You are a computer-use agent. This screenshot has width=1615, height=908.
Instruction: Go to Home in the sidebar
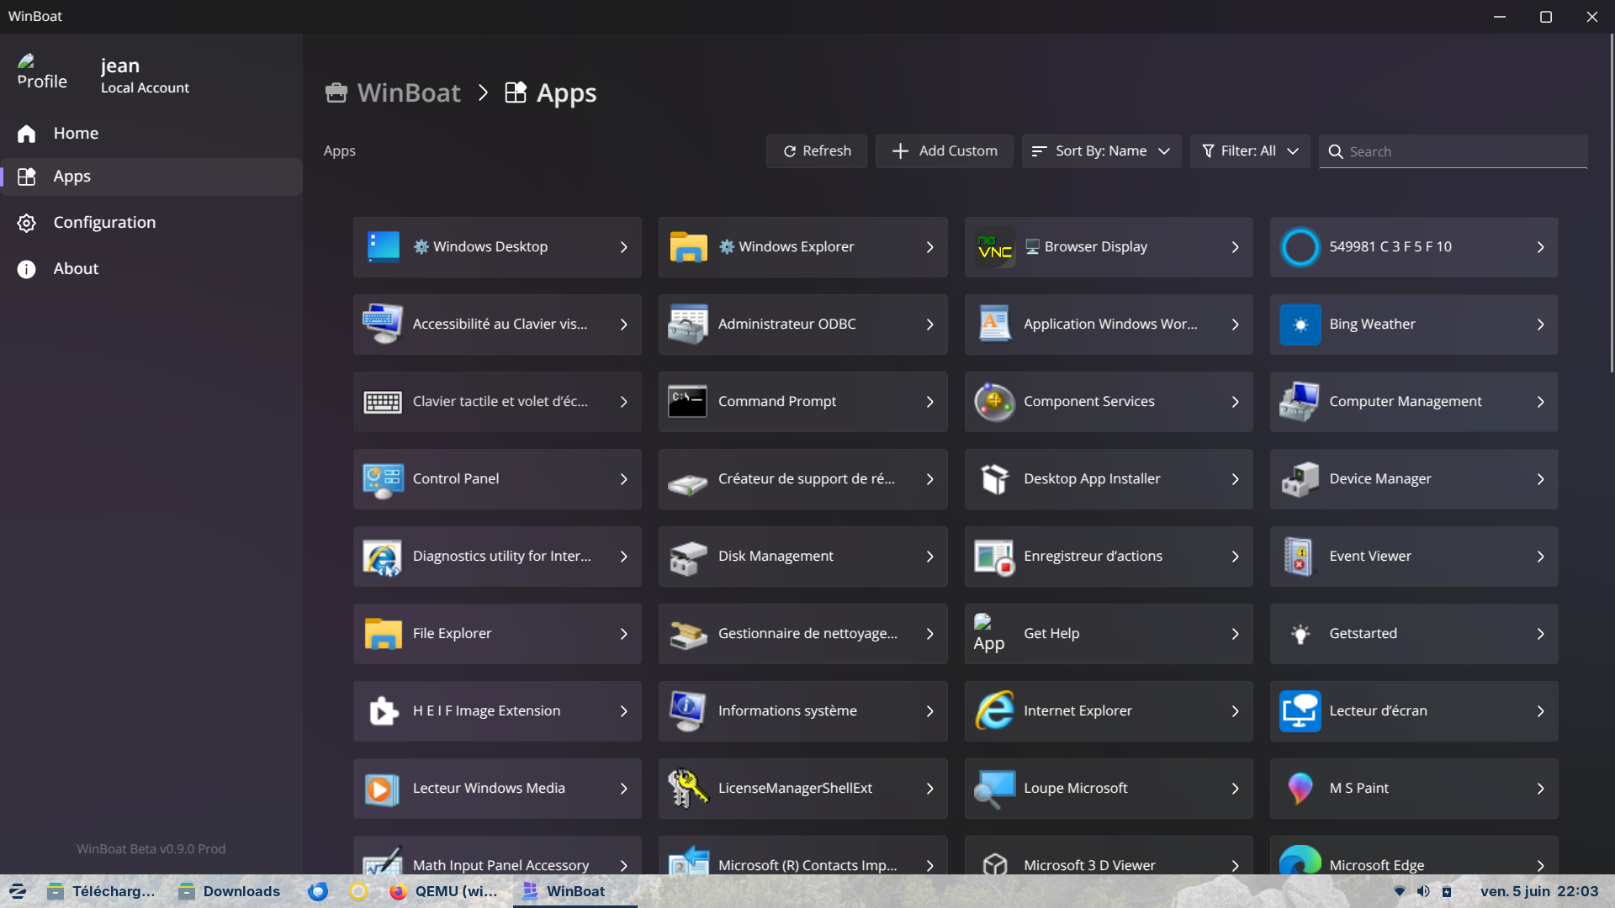point(151,133)
